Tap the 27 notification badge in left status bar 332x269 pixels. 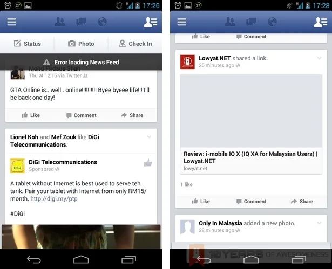tap(18, 5)
